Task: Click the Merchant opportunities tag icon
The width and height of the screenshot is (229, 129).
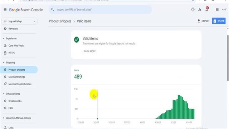Action: tap(5, 84)
